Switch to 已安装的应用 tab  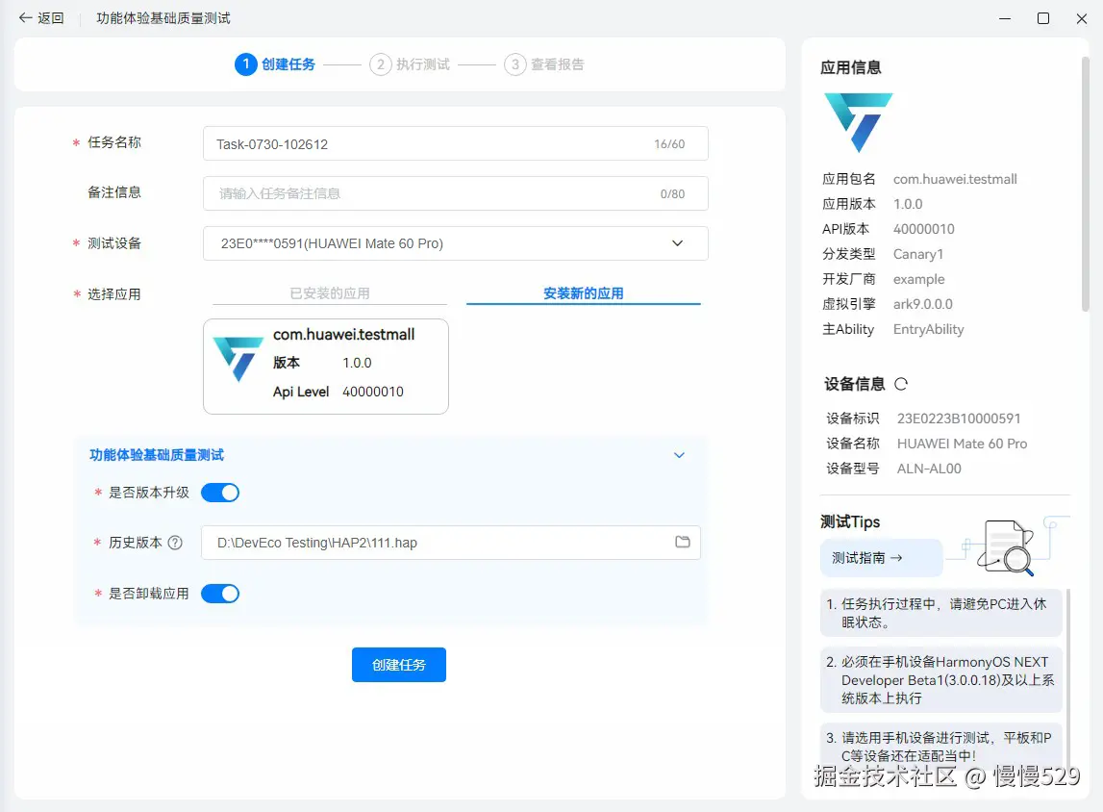pyautogui.click(x=329, y=293)
